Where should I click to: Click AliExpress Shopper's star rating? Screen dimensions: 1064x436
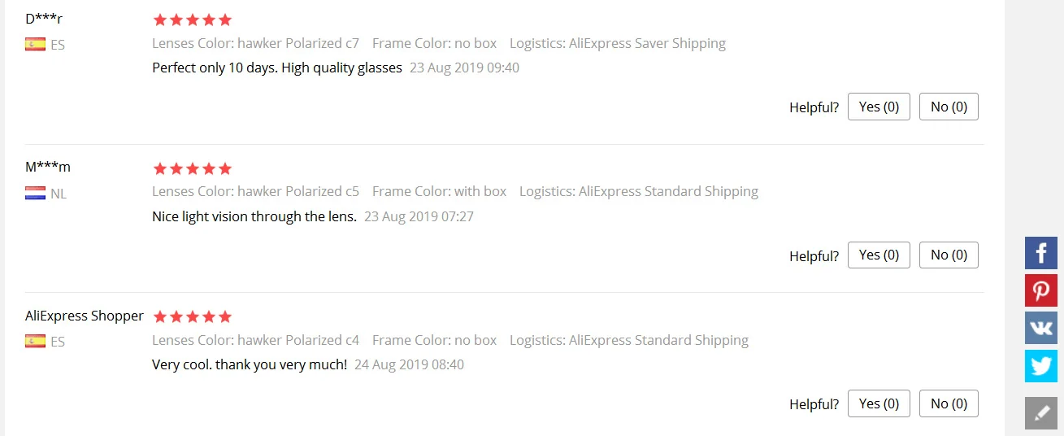[193, 316]
